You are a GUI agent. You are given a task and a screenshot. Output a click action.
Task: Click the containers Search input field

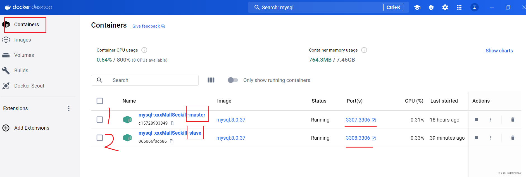pyautogui.click(x=145, y=80)
